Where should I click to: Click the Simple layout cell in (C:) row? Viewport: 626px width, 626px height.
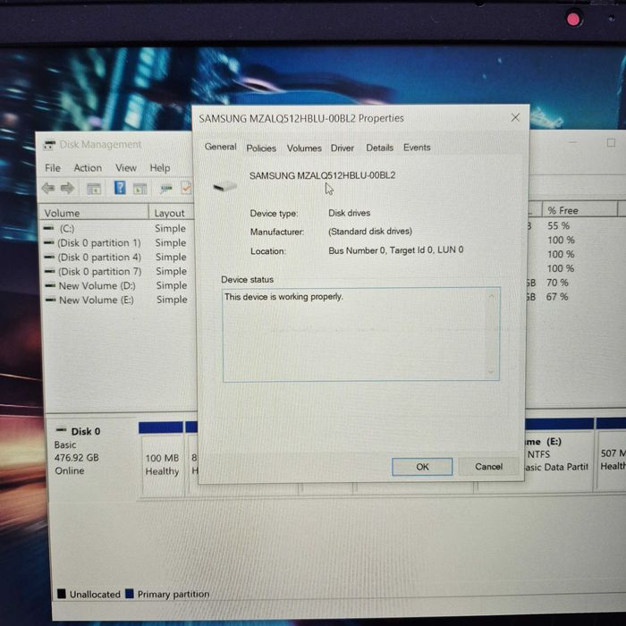171,228
